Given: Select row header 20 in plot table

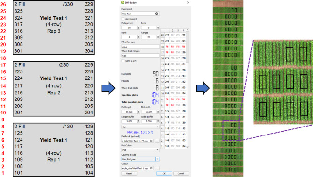Looking at the screenshot, I should 162,35.
